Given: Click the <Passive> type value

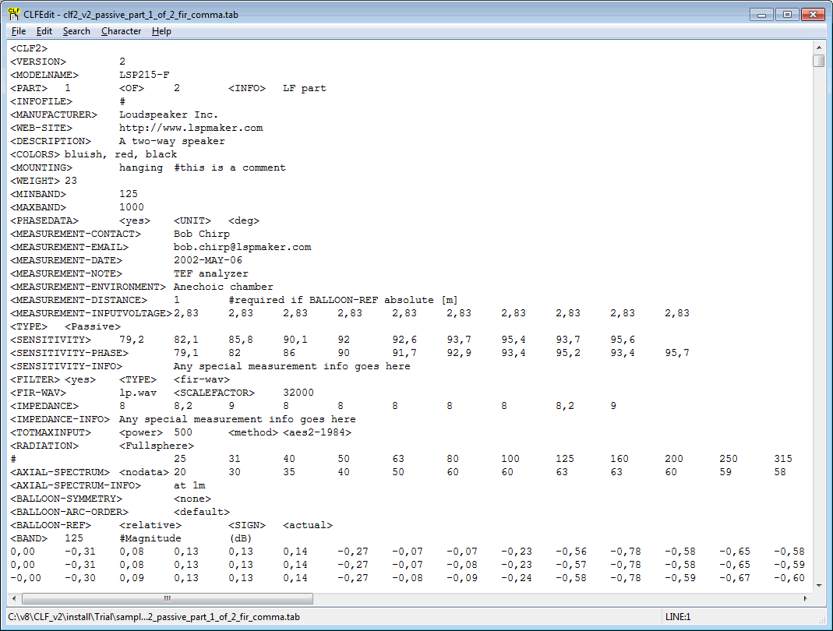Looking at the screenshot, I should 93,326.
